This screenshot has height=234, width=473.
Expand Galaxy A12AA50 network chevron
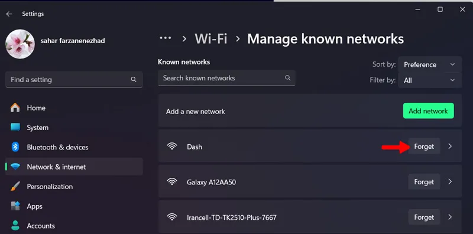click(x=450, y=181)
